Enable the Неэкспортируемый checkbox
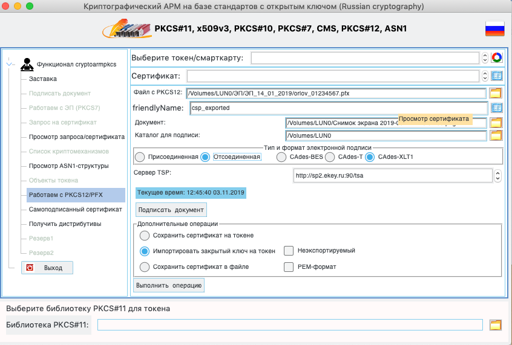 (x=289, y=251)
